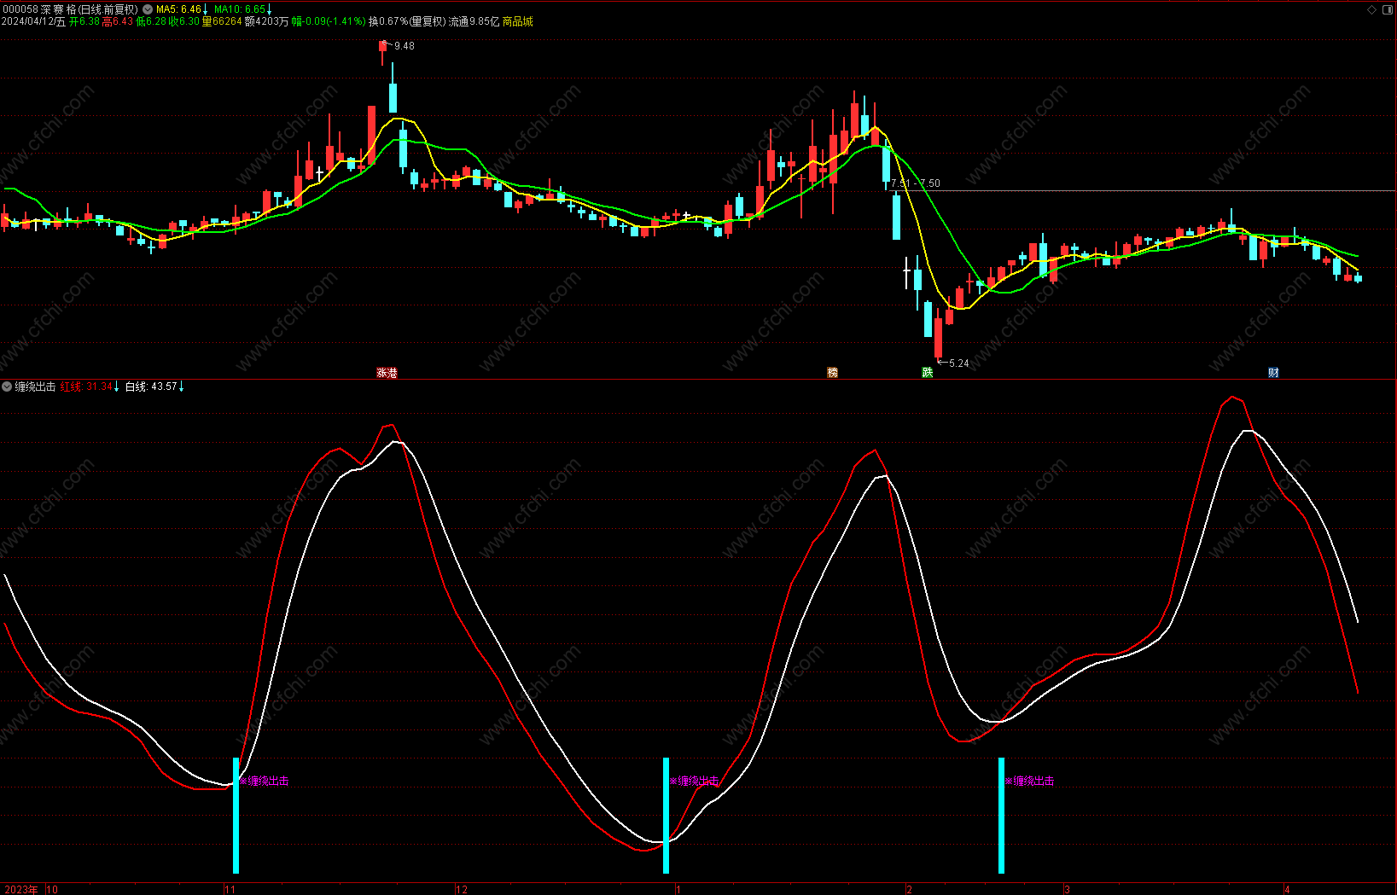
Task: Click the month 12 label on time axis
Action: (x=462, y=889)
